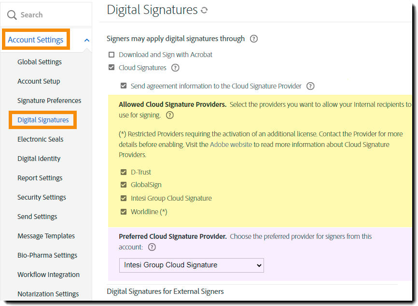Viewport: 418px width, 306px height.
Task: Open help for Preferred Cloud Signature Provider
Action: coord(153,247)
